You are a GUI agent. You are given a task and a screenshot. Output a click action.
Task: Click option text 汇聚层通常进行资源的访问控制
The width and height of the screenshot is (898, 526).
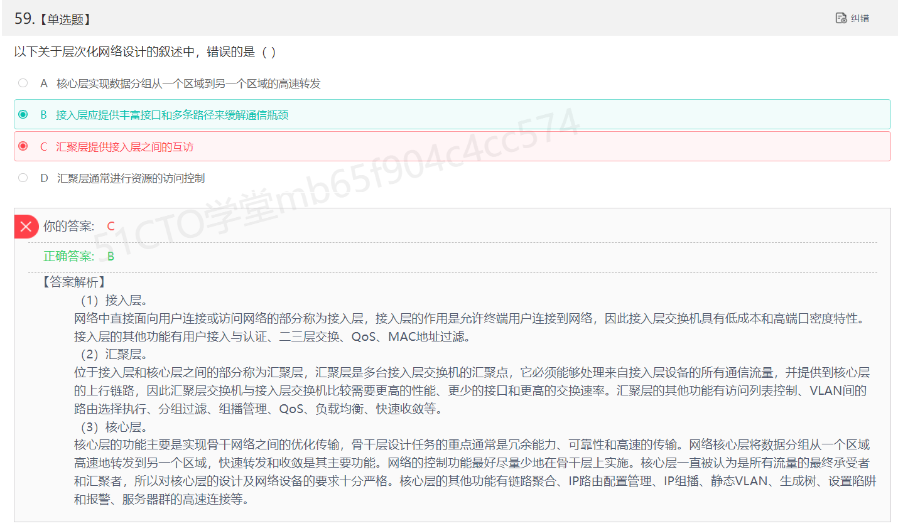(131, 178)
